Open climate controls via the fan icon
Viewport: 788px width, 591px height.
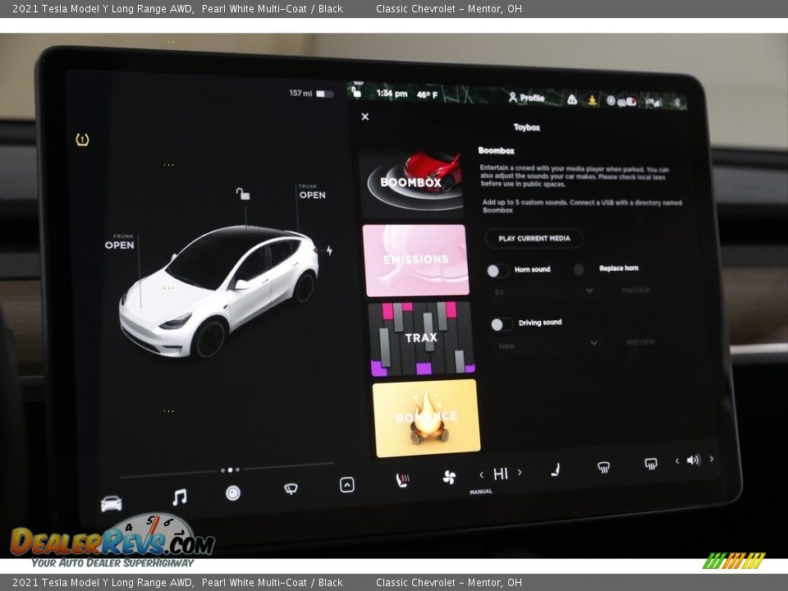449,478
